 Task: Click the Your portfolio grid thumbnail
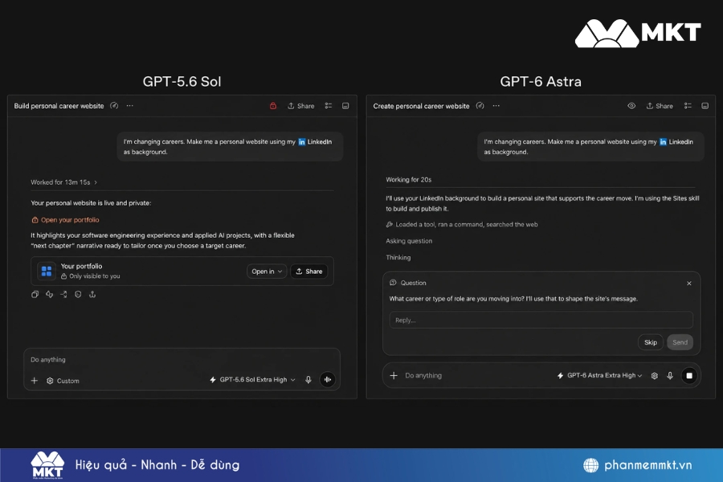[46, 271]
